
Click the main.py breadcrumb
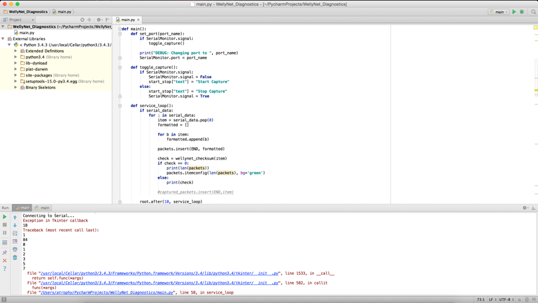point(62,12)
